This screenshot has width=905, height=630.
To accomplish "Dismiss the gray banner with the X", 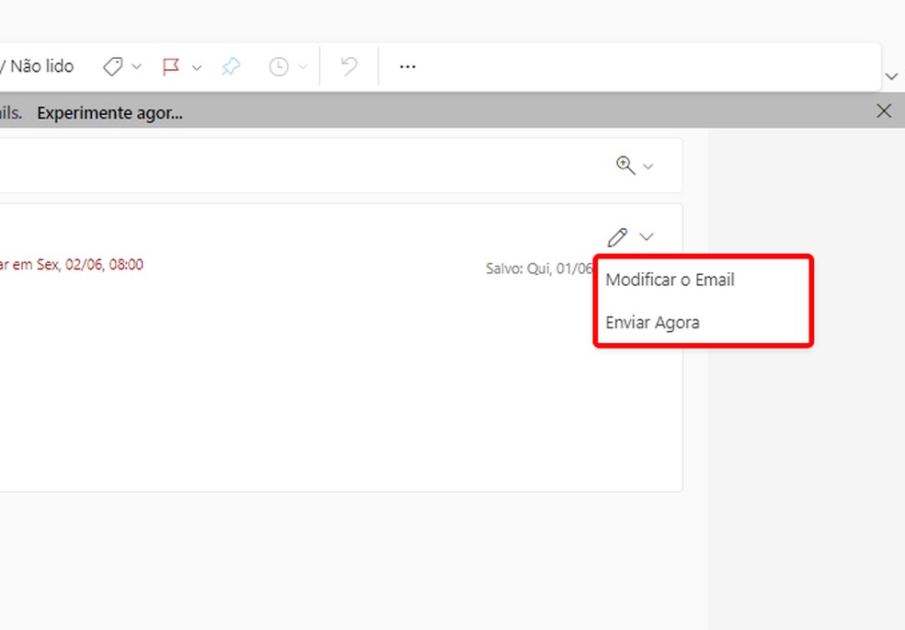I will pyautogui.click(x=884, y=110).
